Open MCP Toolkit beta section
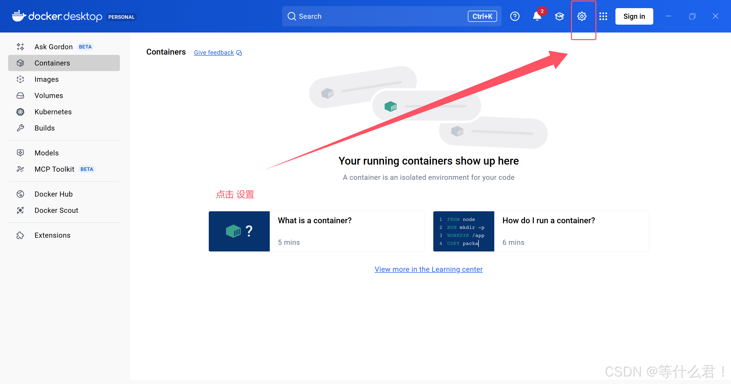The image size is (731, 384). coord(54,169)
